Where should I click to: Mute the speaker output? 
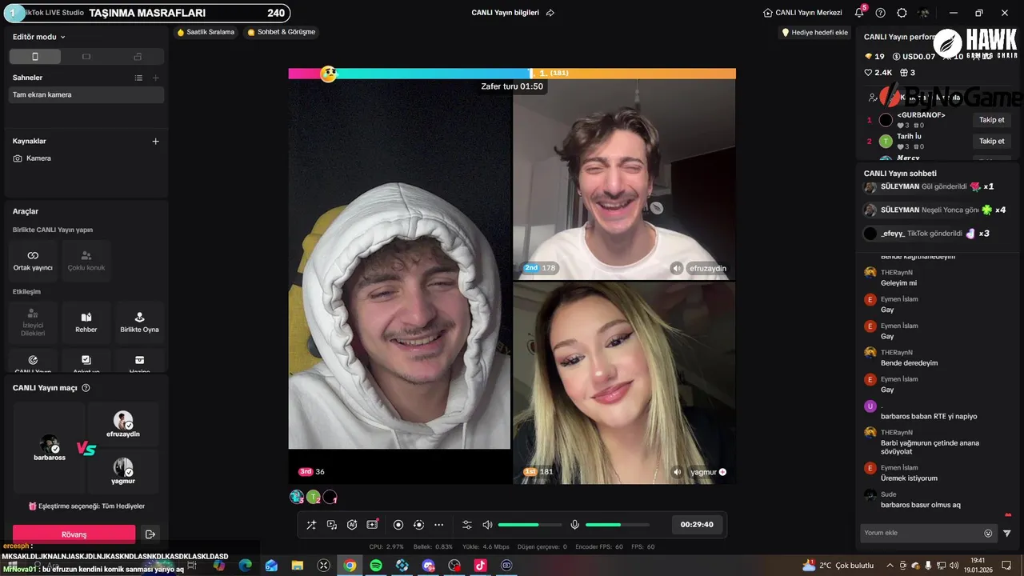click(487, 525)
